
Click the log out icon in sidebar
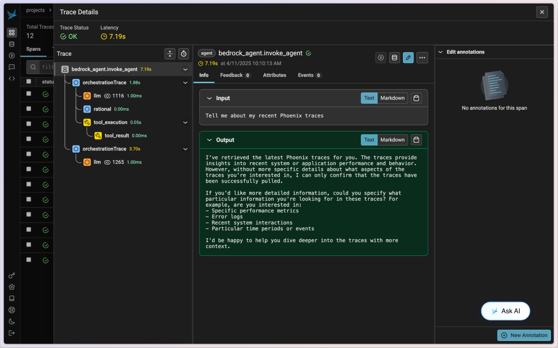tap(12, 333)
